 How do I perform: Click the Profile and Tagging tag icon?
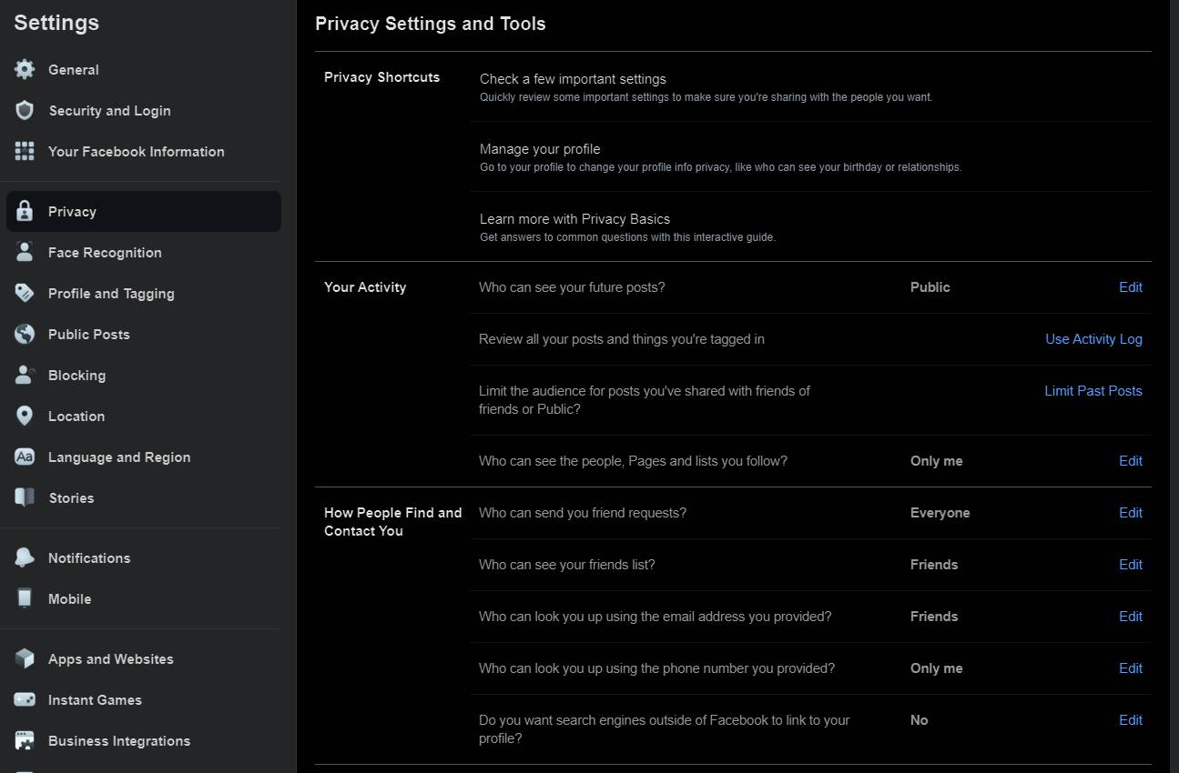25,293
